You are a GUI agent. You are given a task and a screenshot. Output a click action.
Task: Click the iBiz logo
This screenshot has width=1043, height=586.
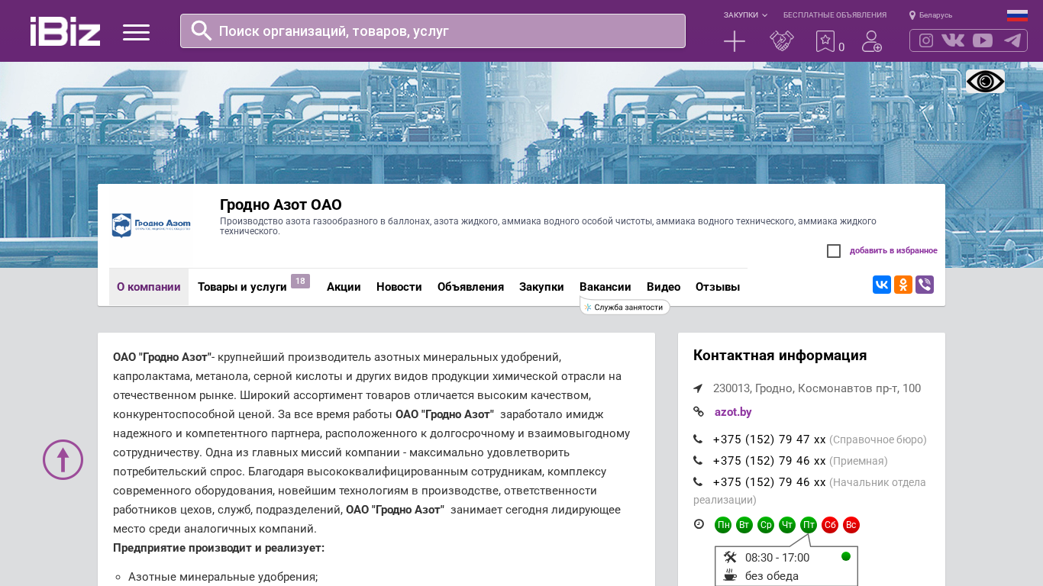[x=65, y=31]
